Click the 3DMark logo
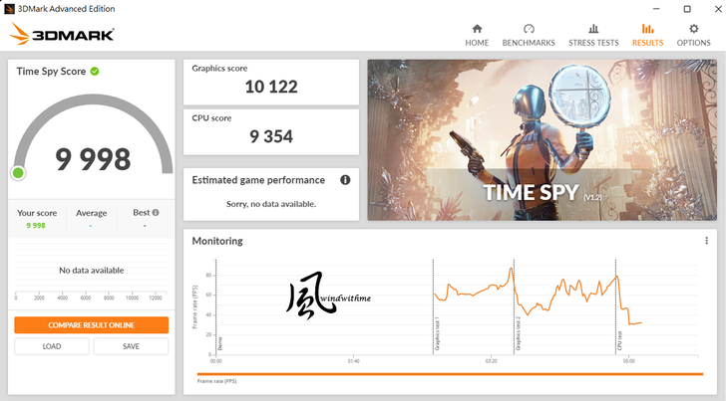726x401 pixels. coord(62,34)
